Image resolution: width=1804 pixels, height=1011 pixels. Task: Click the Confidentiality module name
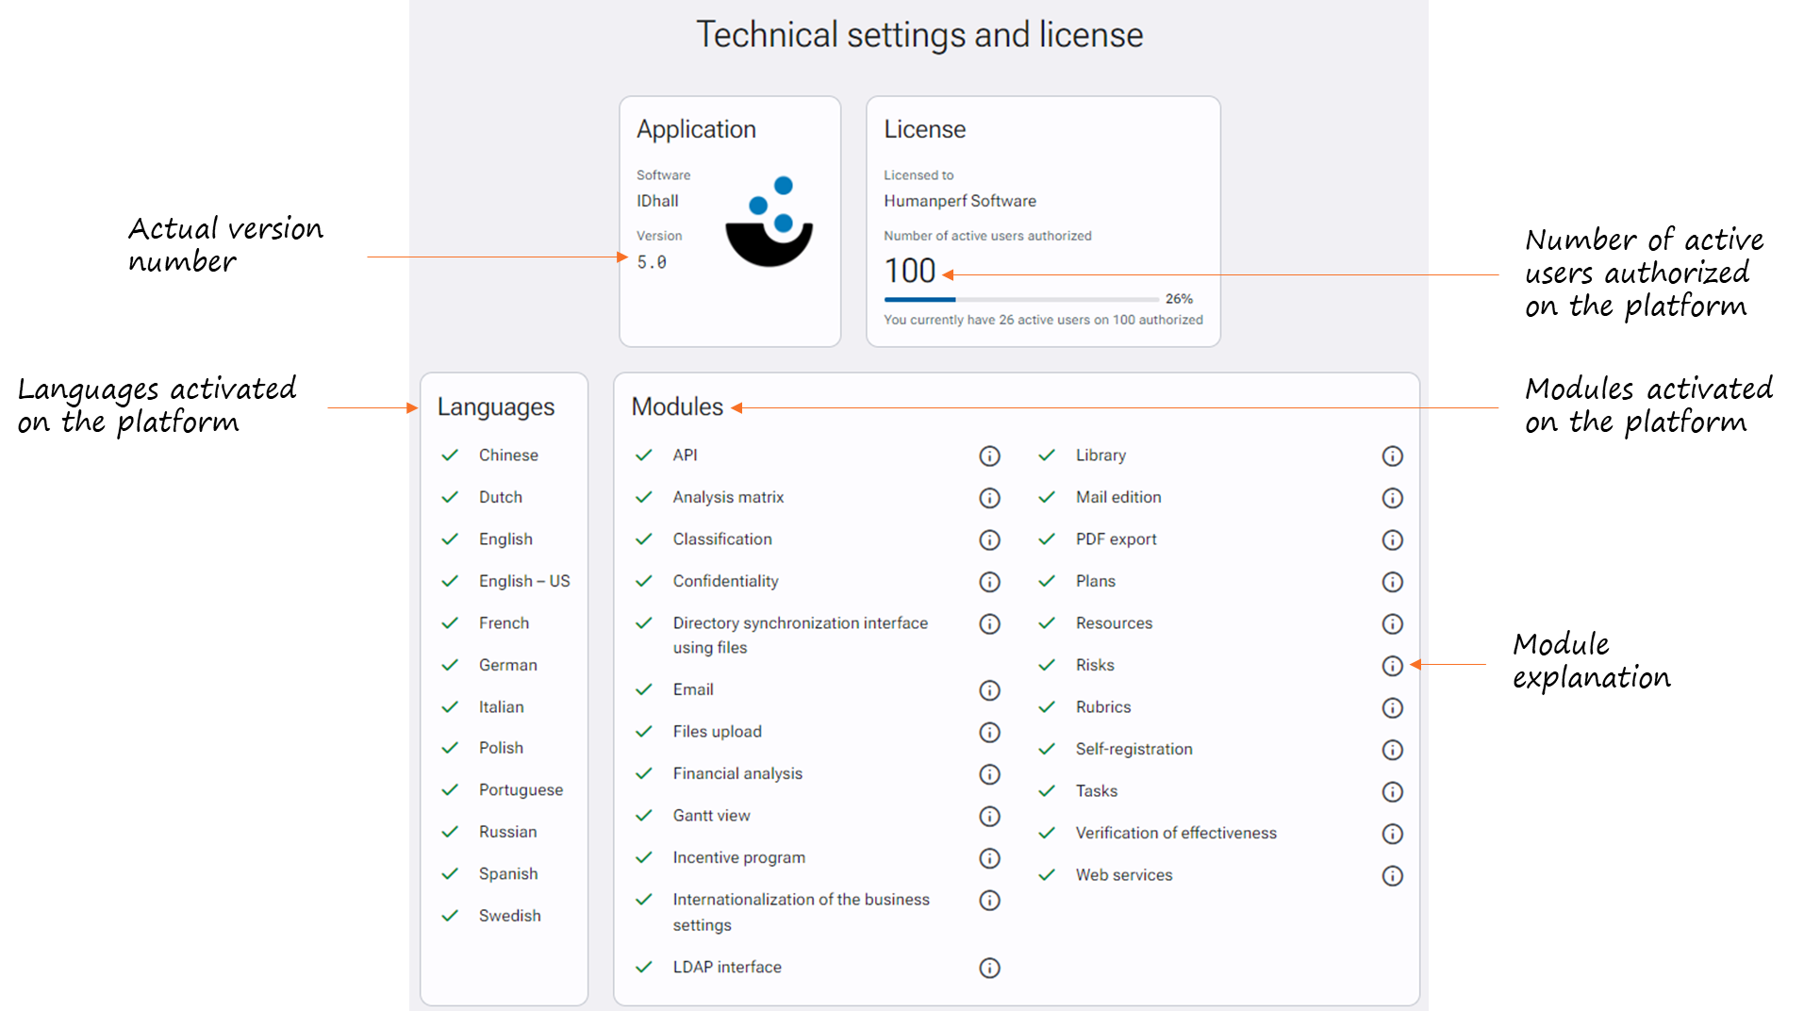725,581
